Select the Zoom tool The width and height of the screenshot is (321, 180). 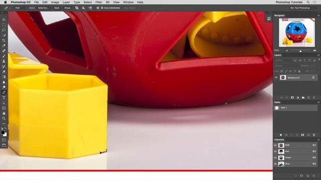(4, 118)
